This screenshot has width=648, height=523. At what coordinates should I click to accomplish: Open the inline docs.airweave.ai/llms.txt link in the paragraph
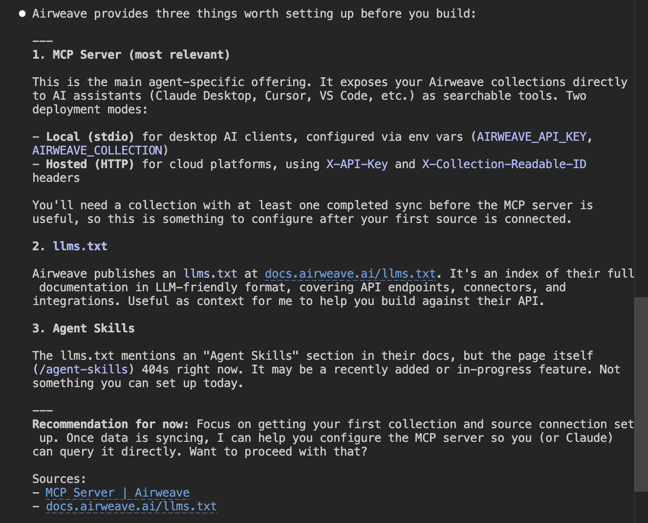point(350,274)
